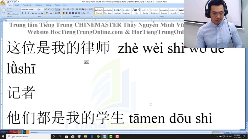Open File Explorer from taskbar
This screenshot has height=139, width=248.
tap(85, 136)
